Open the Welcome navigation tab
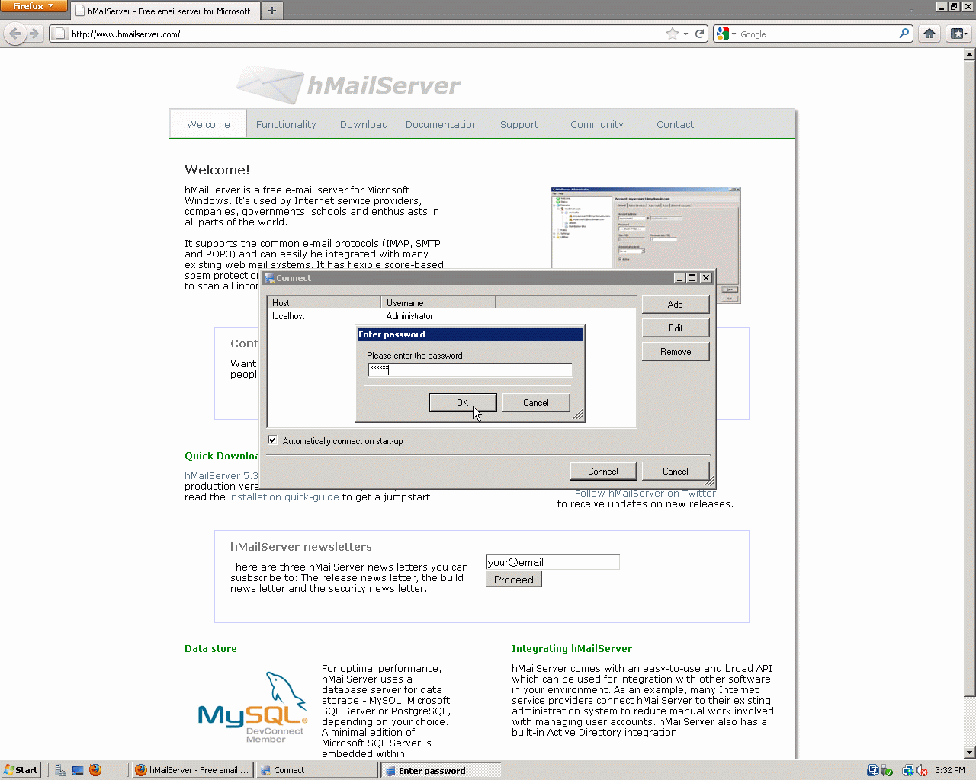 click(x=208, y=124)
